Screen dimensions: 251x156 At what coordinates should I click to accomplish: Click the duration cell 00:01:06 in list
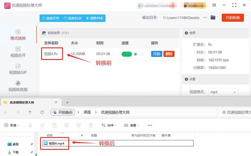pyautogui.click(x=103, y=54)
